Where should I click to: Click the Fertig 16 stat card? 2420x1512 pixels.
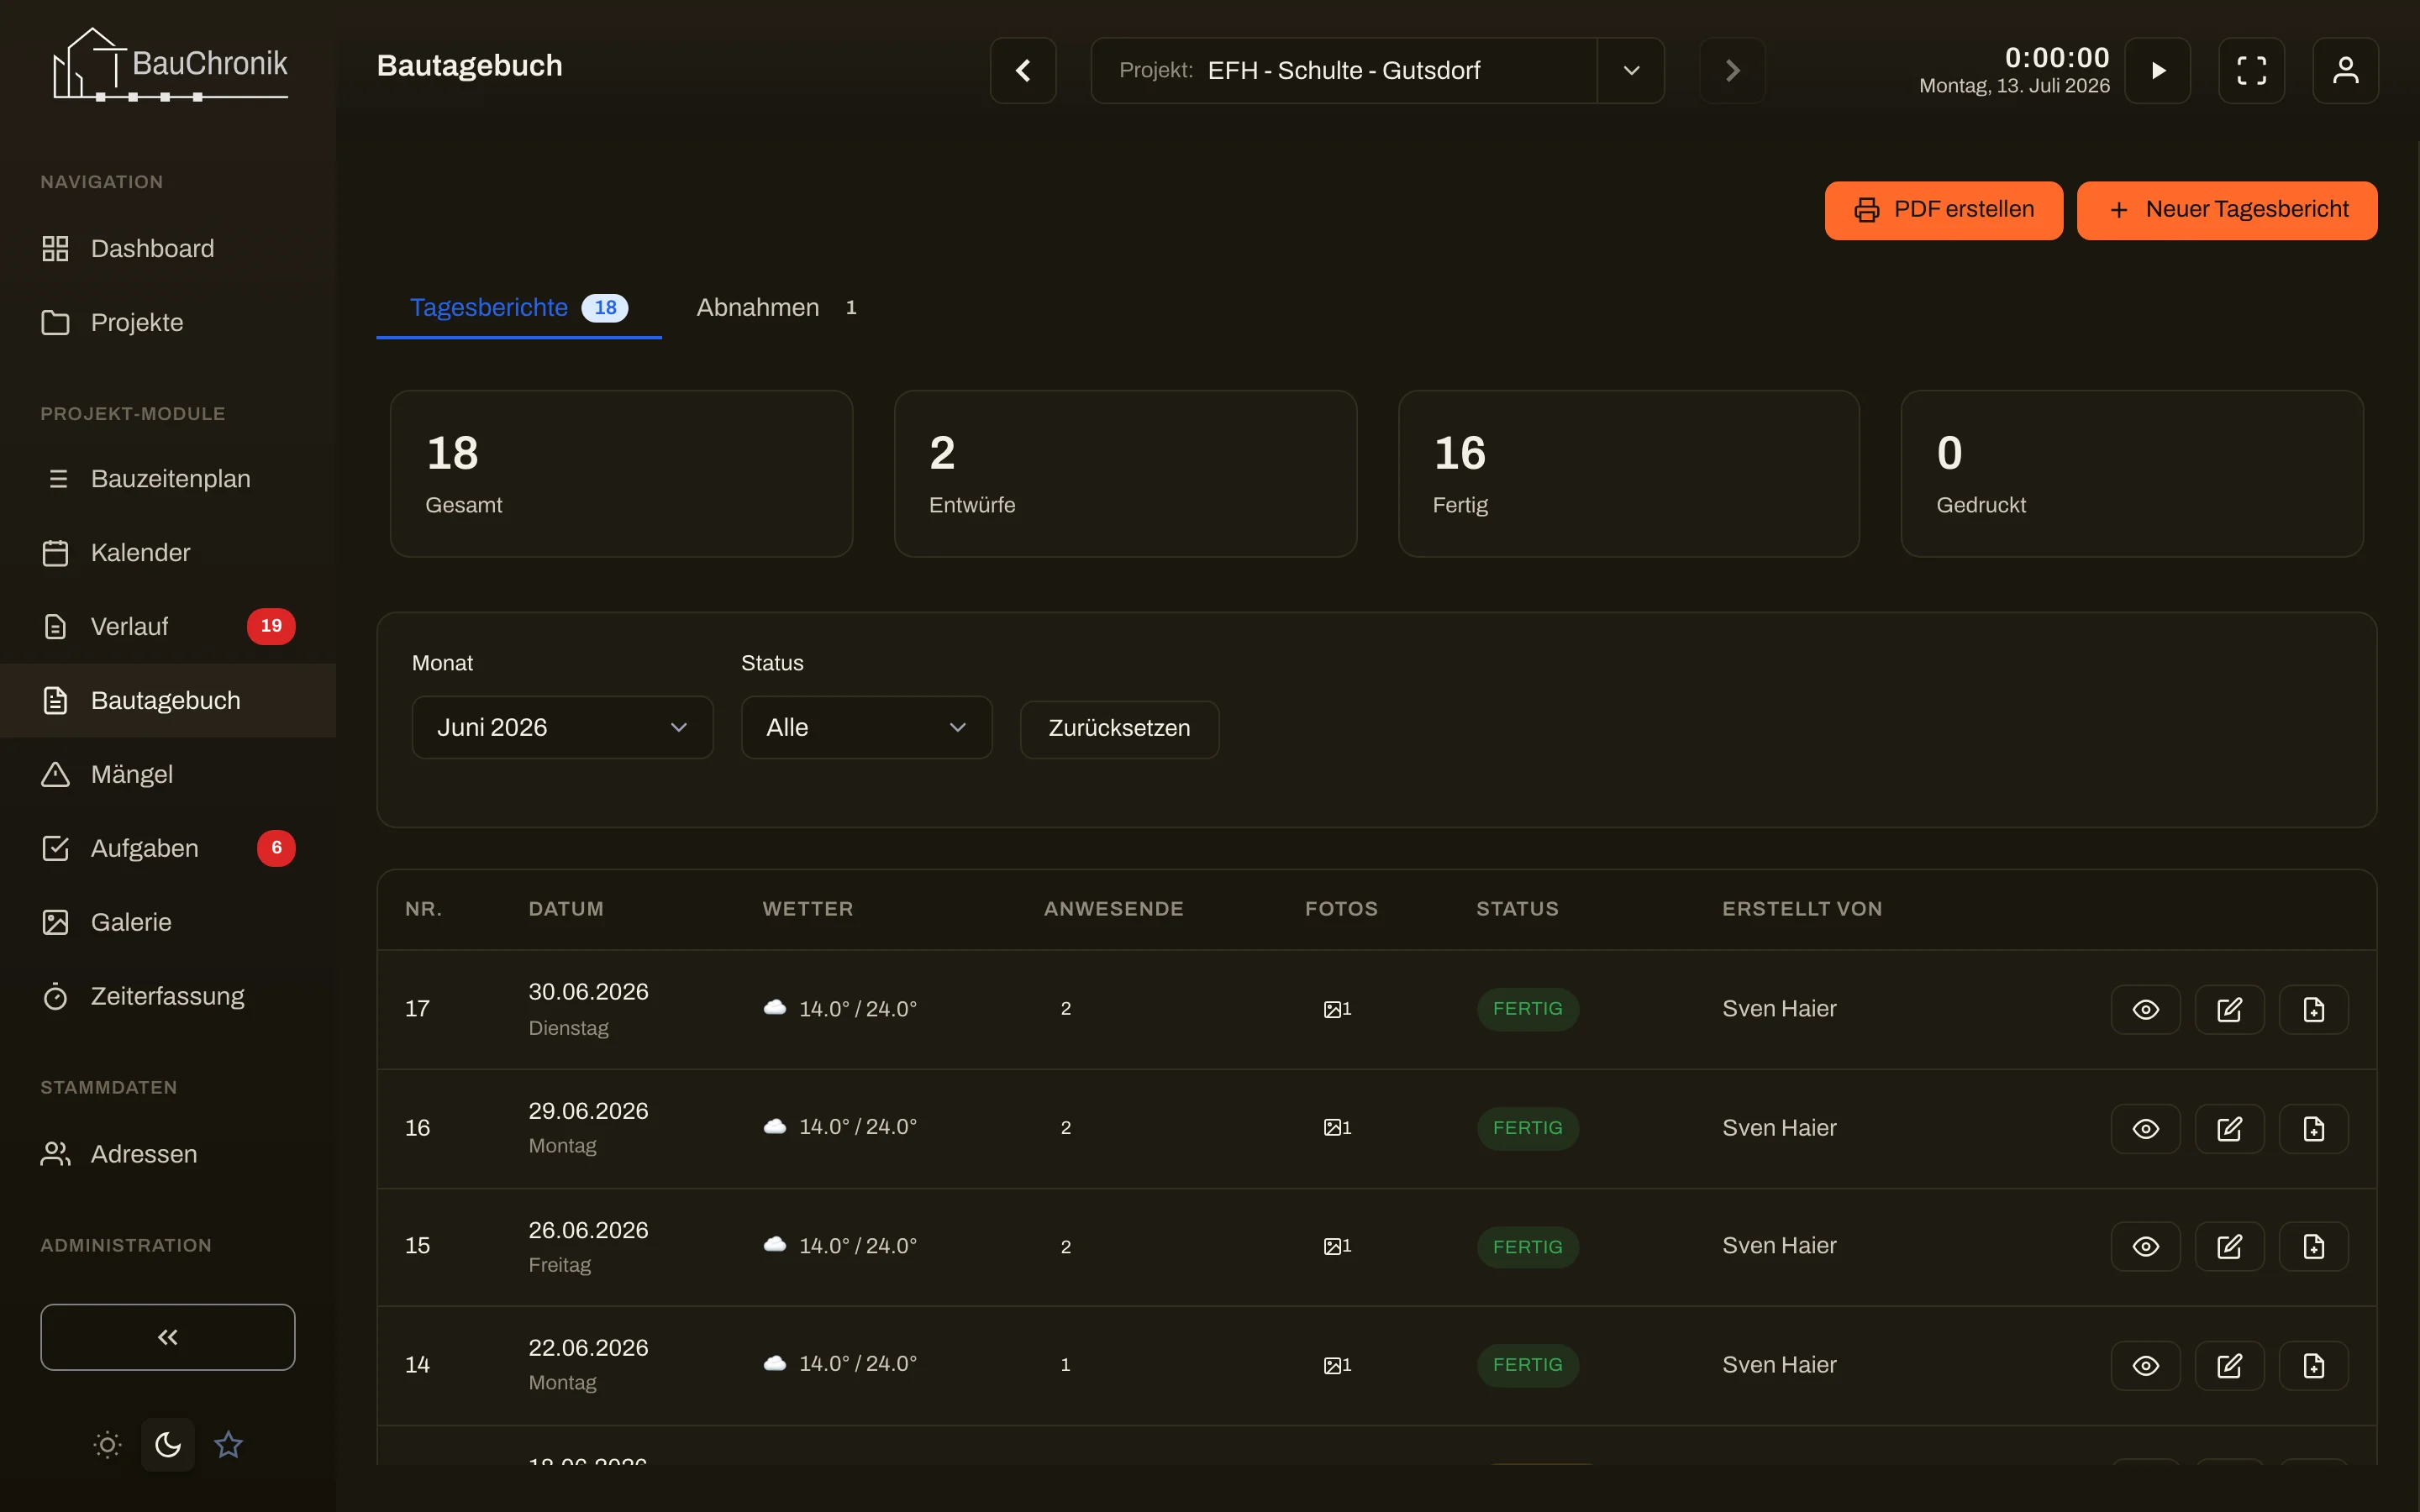pyautogui.click(x=1629, y=474)
